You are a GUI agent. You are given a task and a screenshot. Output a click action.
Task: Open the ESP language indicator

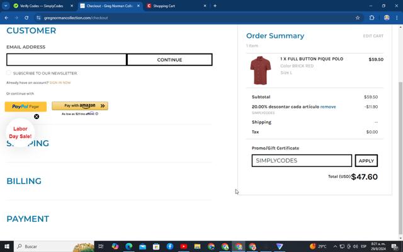(363, 246)
